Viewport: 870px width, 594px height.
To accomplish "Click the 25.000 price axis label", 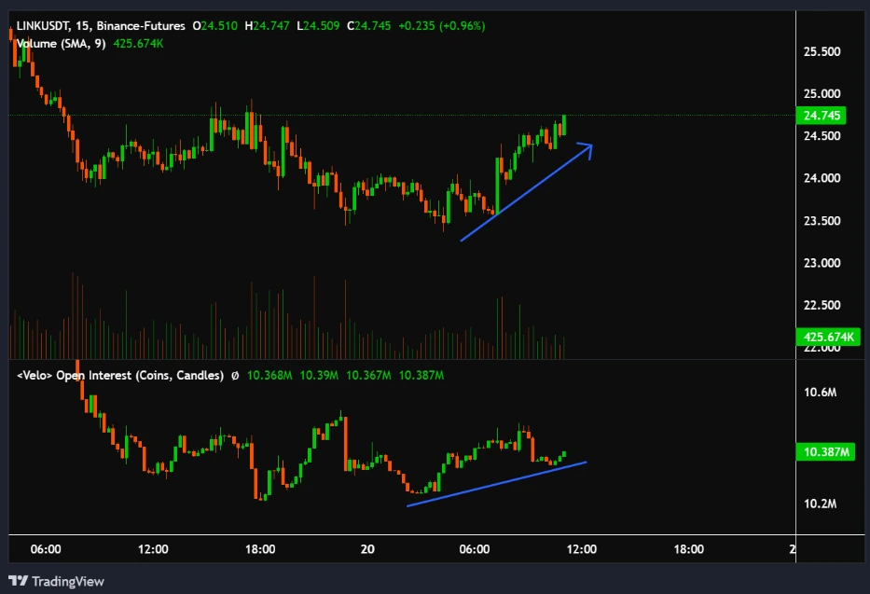I will [x=822, y=94].
